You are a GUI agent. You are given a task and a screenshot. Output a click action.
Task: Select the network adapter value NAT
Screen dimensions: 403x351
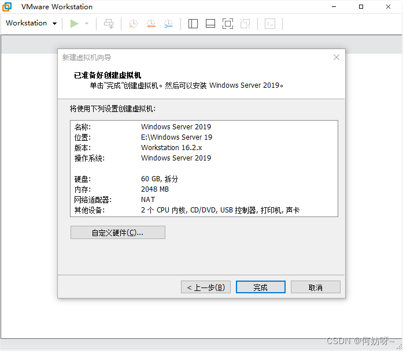click(x=148, y=200)
